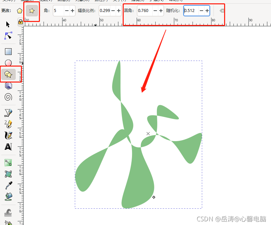Viewport: 271px width, 225px height.
Task: Click the spoke ratio 0.299 field
Action: (x=105, y=11)
